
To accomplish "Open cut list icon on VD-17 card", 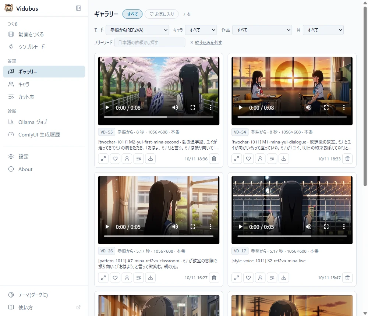I will pyautogui.click(x=272, y=278).
